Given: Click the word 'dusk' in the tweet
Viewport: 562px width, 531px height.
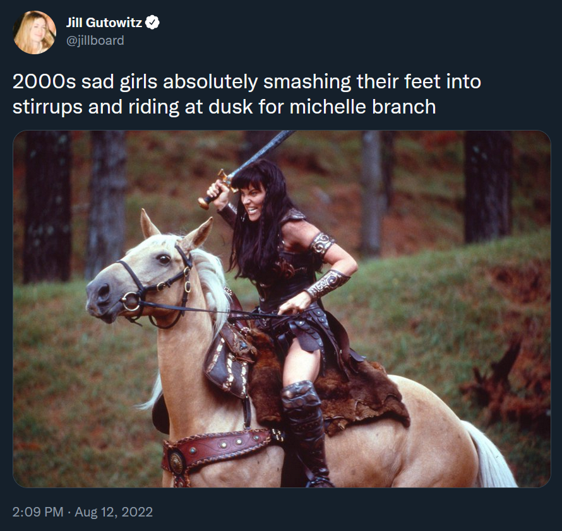Looking at the screenshot, I should tap(230, 107).
